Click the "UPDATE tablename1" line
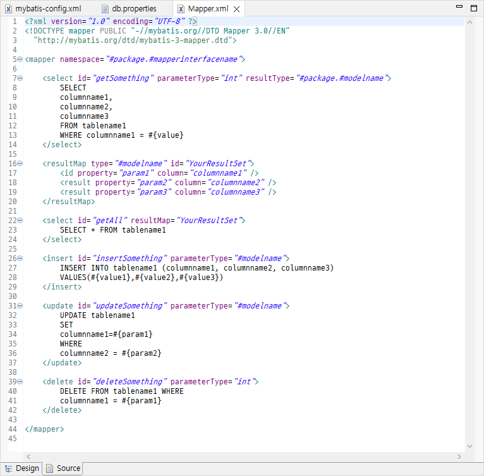Image resolution: width=484 pixels, height=476 pixels. point(97,315)
